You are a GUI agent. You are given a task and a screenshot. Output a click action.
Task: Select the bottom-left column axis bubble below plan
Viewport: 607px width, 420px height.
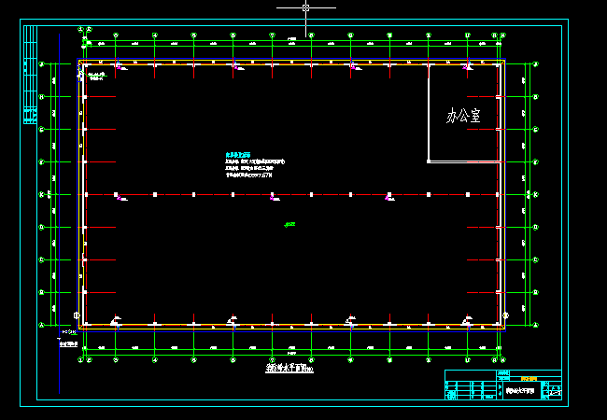pyautogui.click(x=82, y=358)
